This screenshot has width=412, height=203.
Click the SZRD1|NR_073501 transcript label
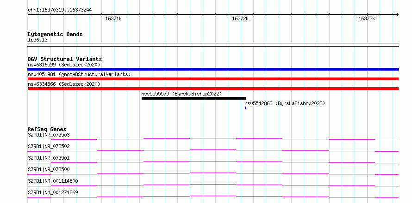pyautogui.click(x=49, y=158)
